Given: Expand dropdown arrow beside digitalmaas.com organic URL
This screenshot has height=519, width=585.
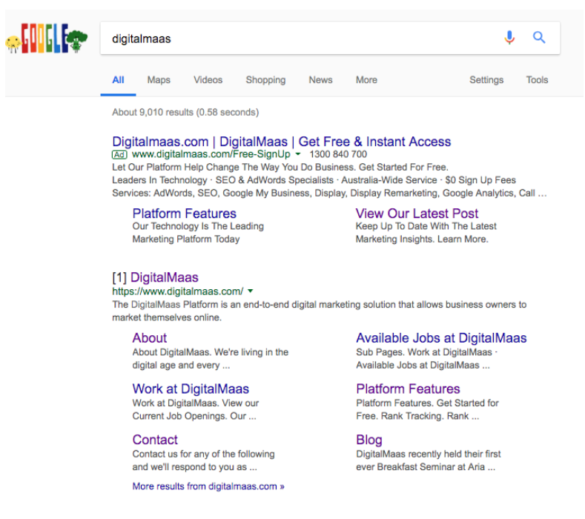Looking at the screenshot, I should [251, 291].
